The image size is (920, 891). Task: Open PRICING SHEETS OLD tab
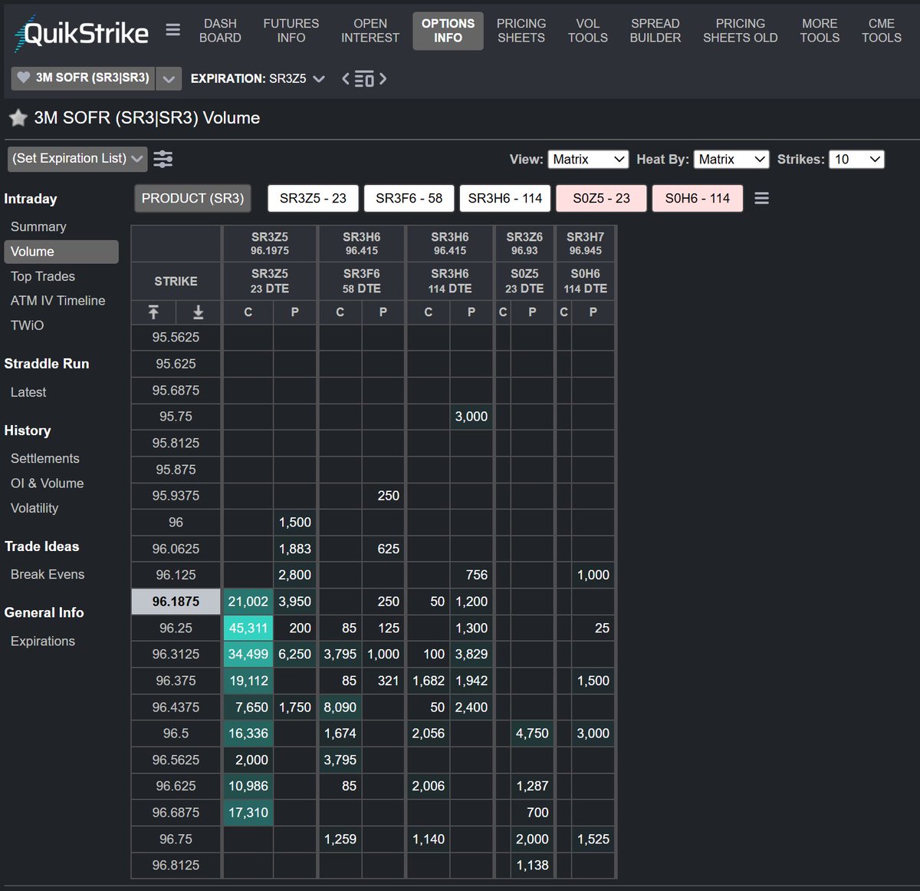point(741,31)
